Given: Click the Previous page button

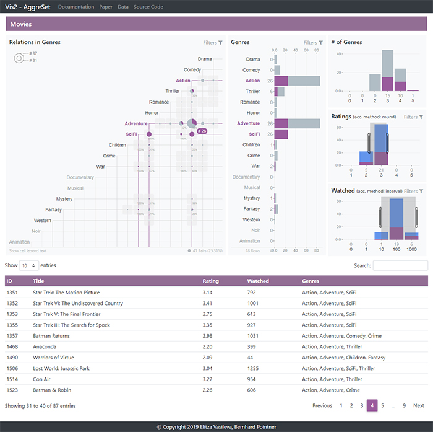Looking at the screenshot, I should point(322,405).
